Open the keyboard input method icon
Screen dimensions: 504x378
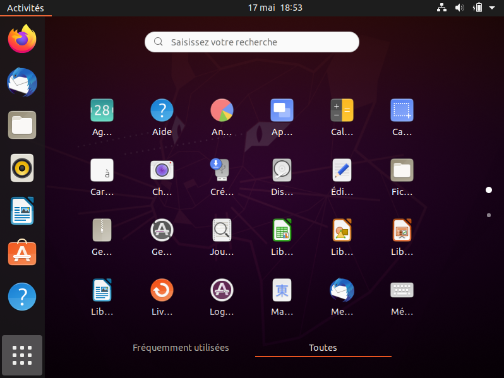(402, 290)
